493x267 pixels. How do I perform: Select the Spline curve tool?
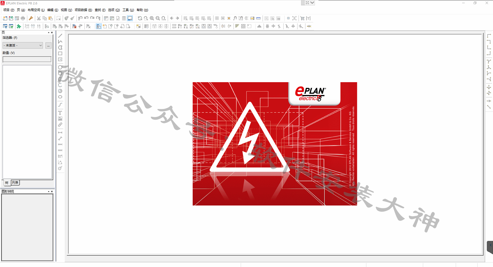[x=60, y=105]
